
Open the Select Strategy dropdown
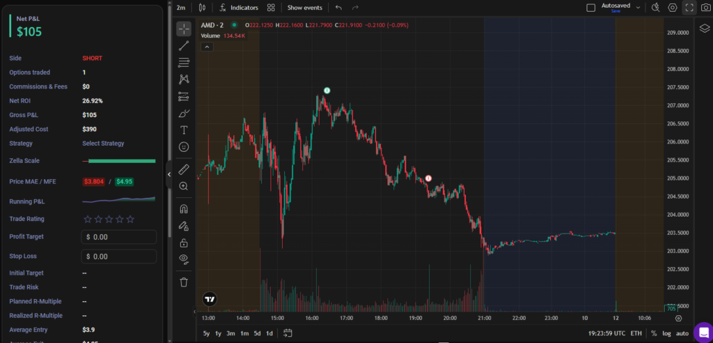coord(103,144)
